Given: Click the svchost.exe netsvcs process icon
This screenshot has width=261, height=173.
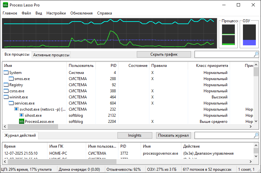Looking at the screenshot, I should coord(16,109).
